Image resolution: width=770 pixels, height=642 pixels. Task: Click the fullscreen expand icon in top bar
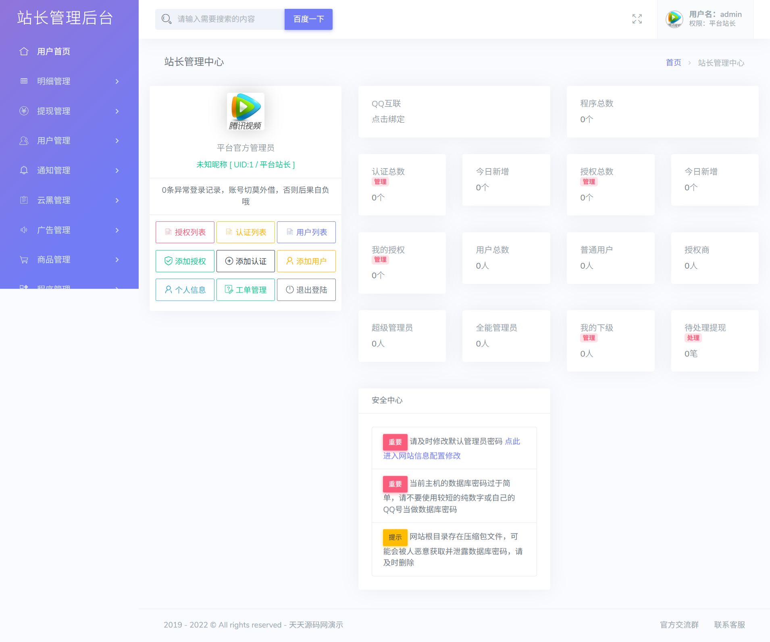pyautogui.click(x=637, y=19)
